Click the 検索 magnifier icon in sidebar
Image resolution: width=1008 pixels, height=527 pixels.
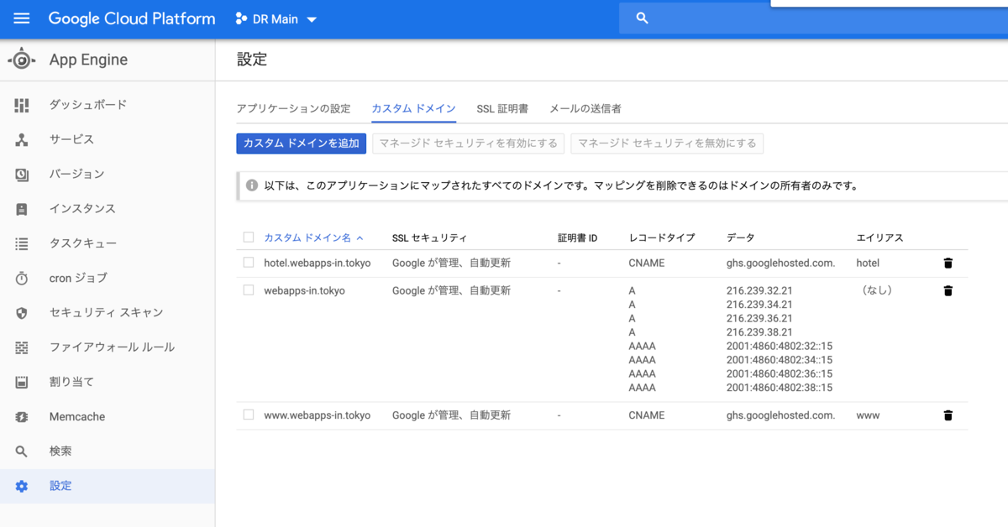(22, 451)
